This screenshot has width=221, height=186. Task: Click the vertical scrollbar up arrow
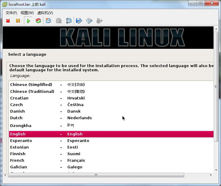coord(216,29)
